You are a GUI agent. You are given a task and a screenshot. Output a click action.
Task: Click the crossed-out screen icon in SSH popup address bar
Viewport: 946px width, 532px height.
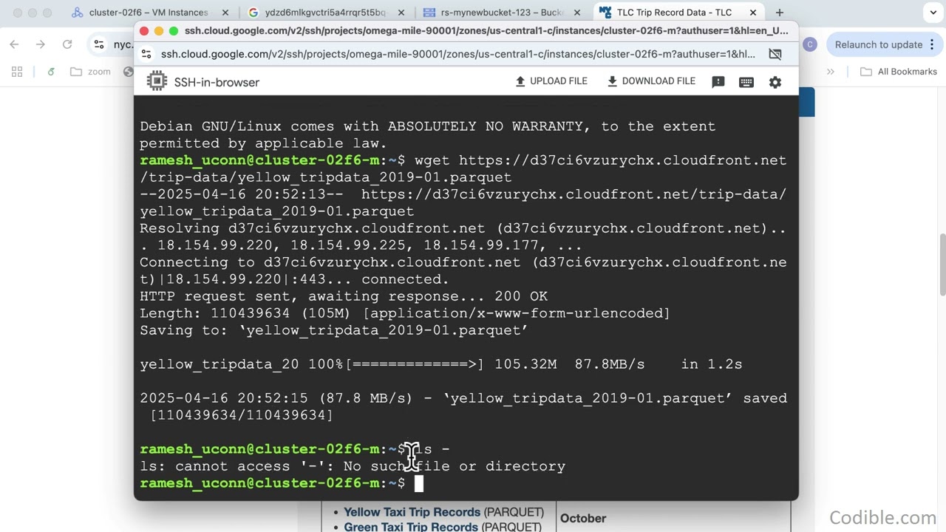[775, 54]
